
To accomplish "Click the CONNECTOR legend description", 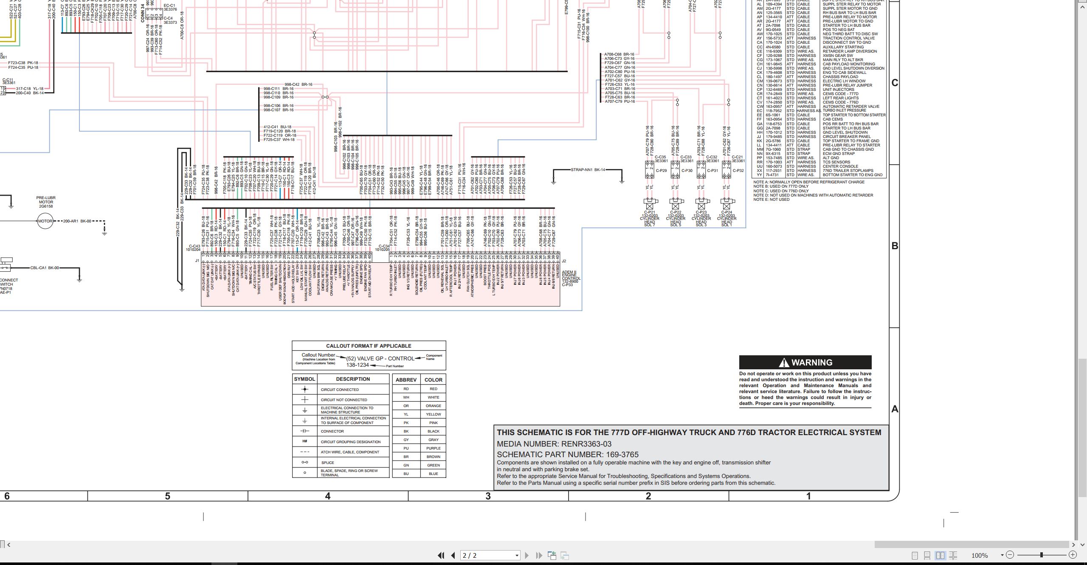I will [332, 431].
